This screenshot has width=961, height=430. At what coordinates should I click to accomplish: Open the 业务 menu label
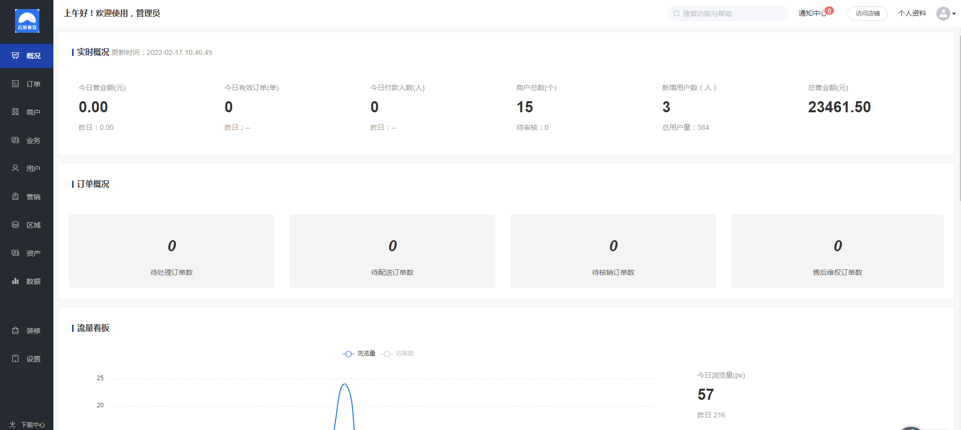[33, 140]
